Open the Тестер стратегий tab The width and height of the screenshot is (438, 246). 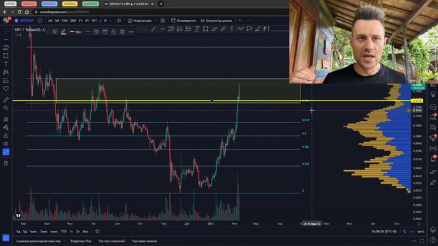click(x=112, y=241)
